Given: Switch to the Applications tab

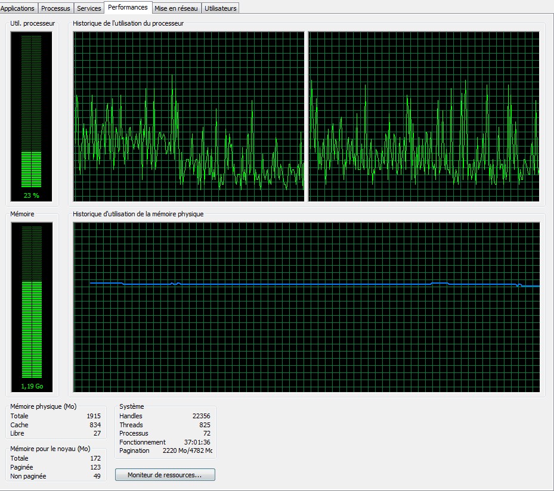Looking at the screenshot, I should (x=18, y=8).
